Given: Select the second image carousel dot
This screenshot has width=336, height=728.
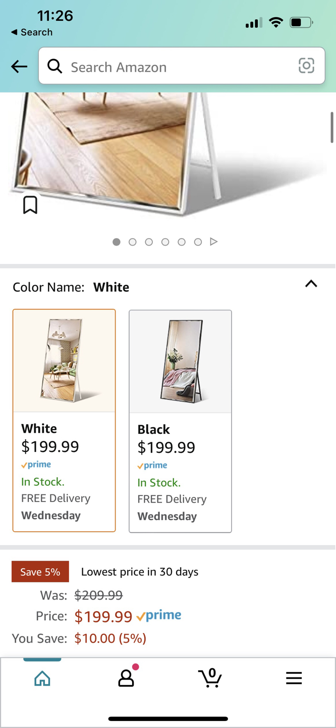Looking at the screenshot, I should pos(133,242).
